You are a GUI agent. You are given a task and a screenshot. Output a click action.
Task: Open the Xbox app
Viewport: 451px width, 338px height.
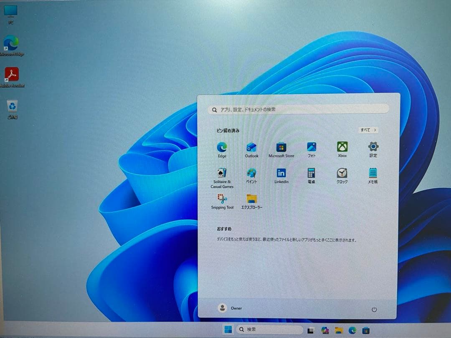[342, 147]
